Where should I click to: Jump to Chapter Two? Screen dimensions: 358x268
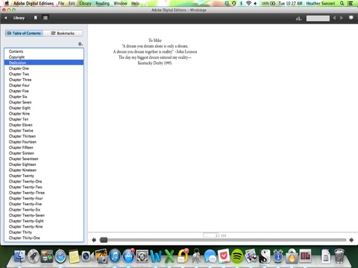tap(44, 74)
